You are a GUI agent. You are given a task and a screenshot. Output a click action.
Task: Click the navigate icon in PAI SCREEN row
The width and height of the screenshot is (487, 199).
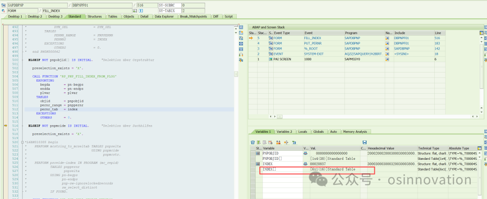tap(387, 59)
